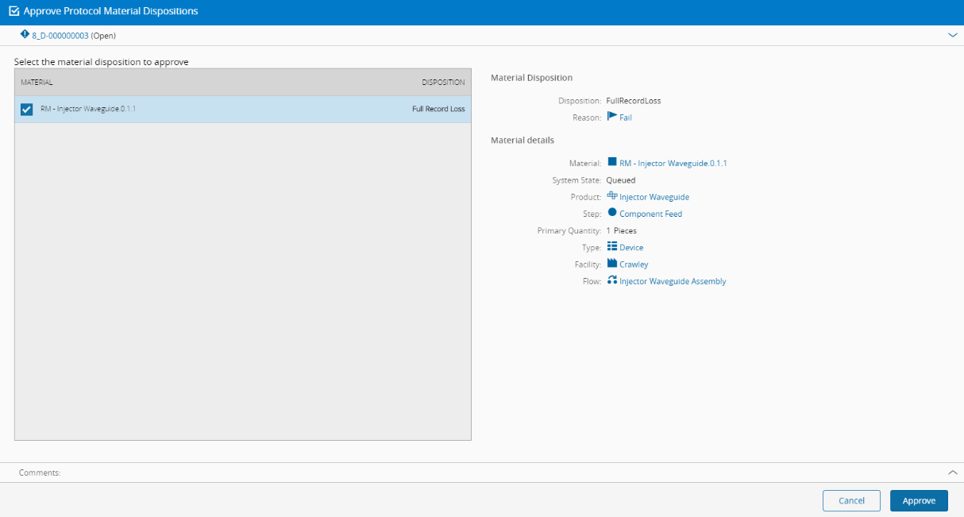Sort by the MATERIAL column header
This screenshot has width=964, height=517.
tap(37, 83)
